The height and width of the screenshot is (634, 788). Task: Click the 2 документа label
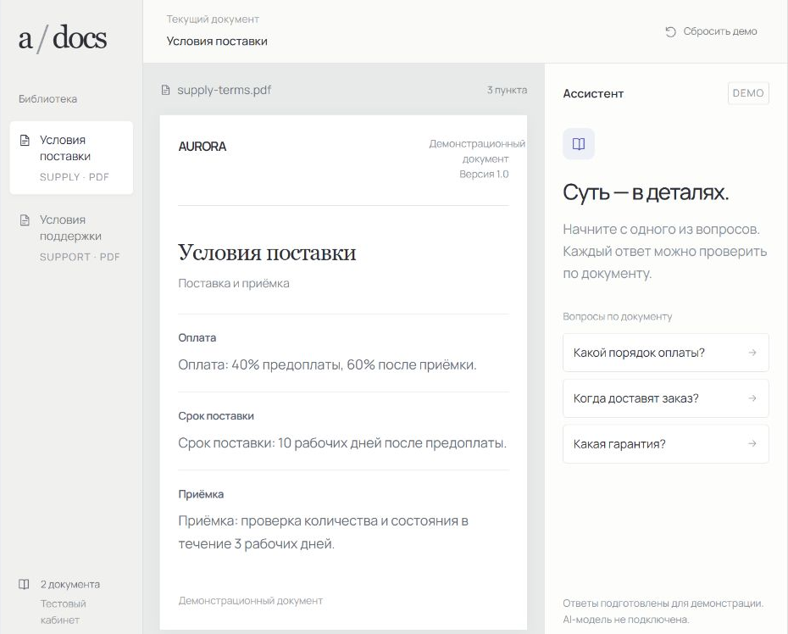point(70,584)
